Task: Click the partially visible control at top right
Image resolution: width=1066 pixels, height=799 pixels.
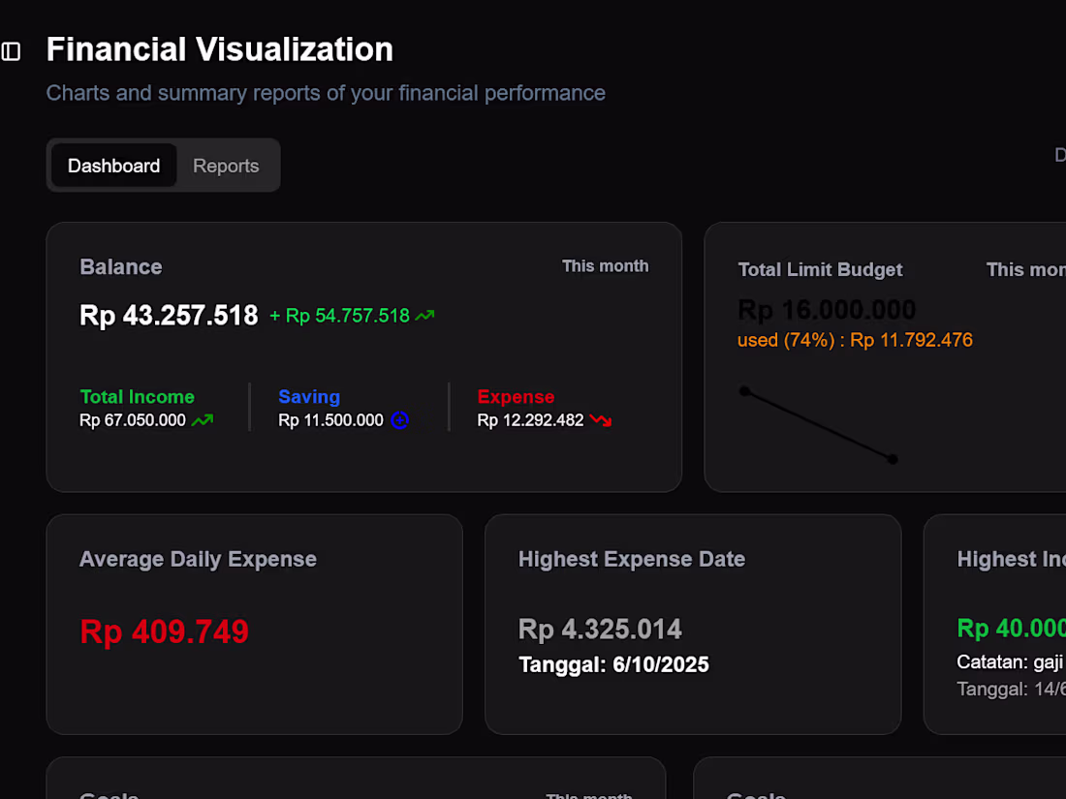Action: click(x=1059, y=155)
